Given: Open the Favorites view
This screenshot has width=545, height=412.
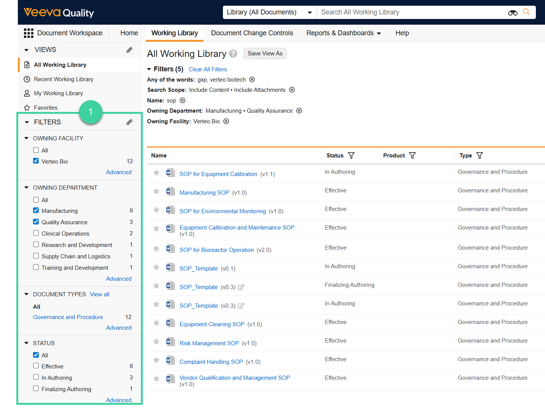Looking at the screenshot, I should (46, 108).
